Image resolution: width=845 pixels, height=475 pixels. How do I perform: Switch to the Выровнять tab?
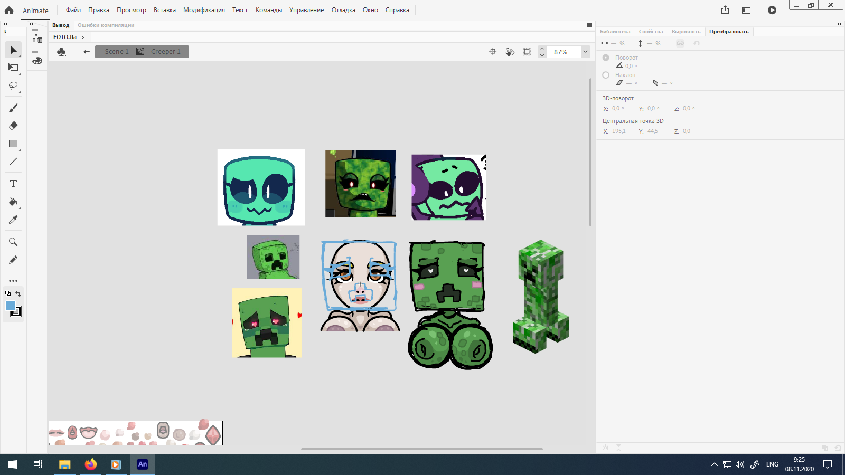tap(686, 32)
